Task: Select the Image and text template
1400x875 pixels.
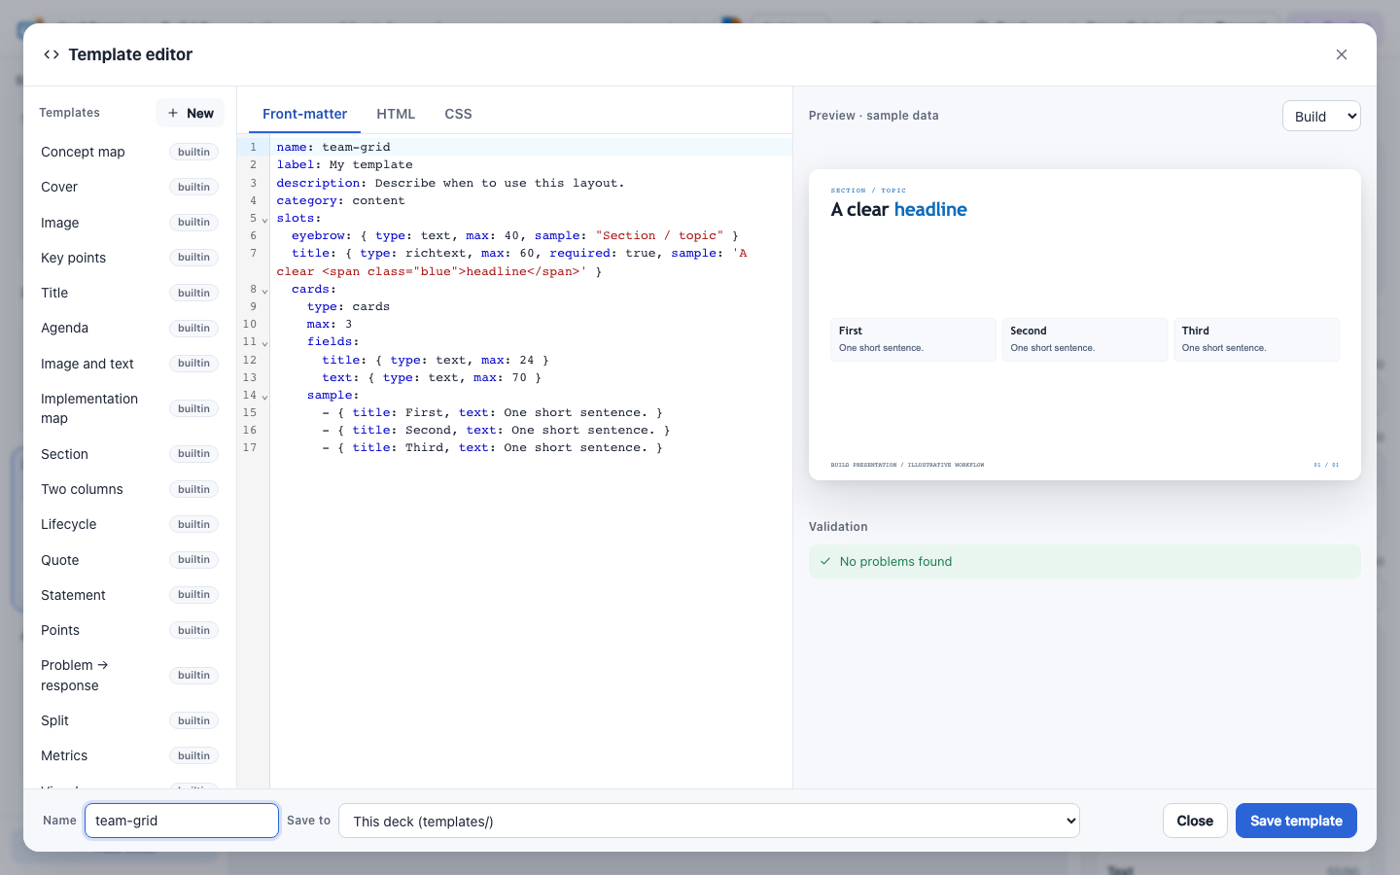Action: (x=129, y=364)
